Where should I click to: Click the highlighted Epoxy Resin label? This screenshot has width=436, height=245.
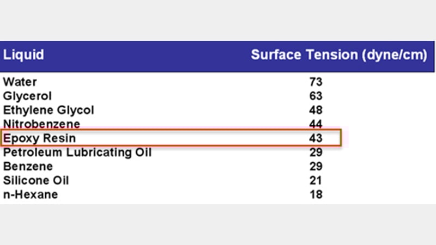pos(39,138)
